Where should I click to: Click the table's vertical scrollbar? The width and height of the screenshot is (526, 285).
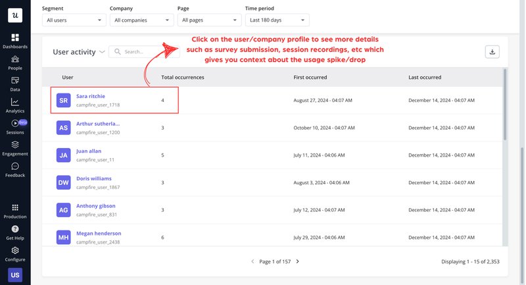point(505,105)
